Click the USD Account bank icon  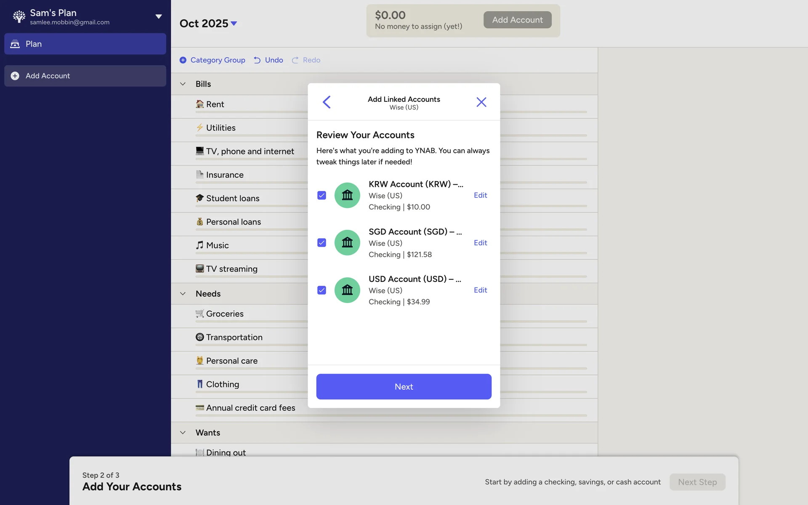coord(347,290)
